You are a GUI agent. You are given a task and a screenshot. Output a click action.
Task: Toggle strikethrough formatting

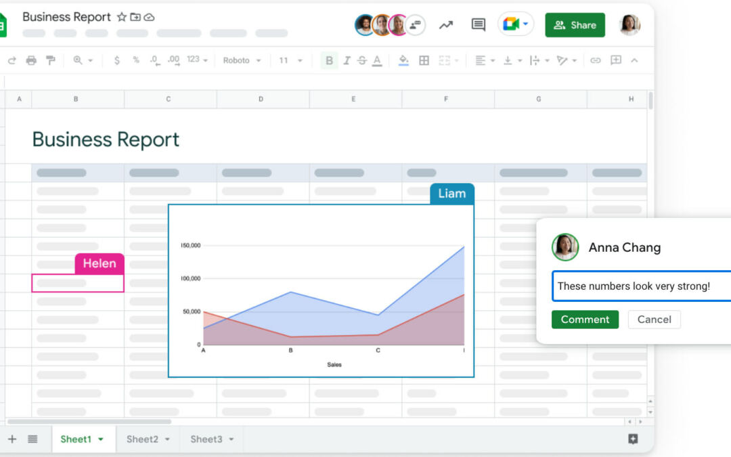tap(361, 60)
